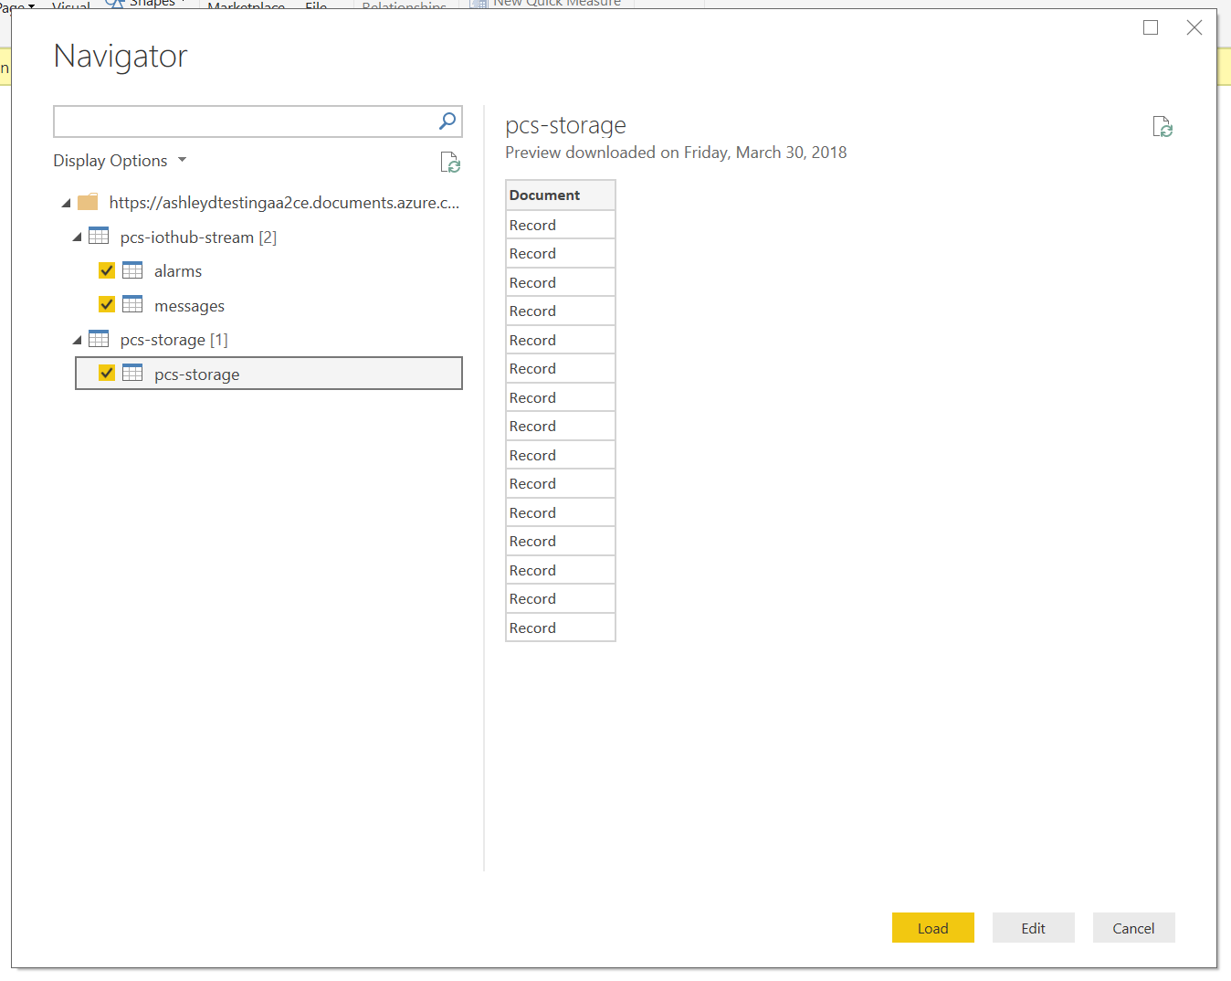Image resolution: width=1231 pixels, height=981 pixels.
Task: Click the last Record cell
Action: 561,628
